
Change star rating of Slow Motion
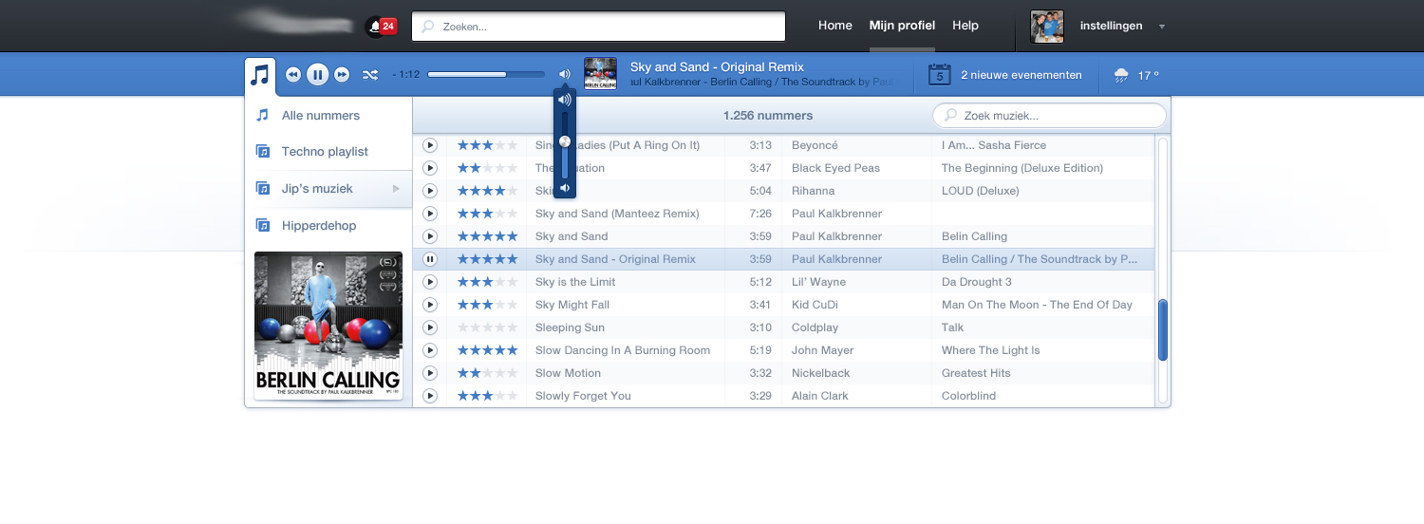click(x=488, y=373)
